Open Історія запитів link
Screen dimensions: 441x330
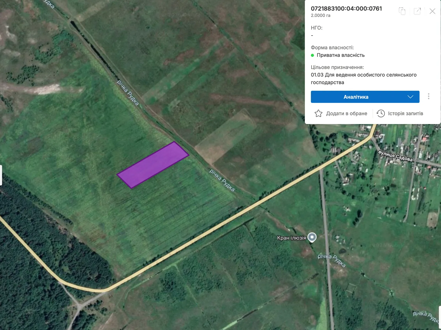[x=405, y=113]
